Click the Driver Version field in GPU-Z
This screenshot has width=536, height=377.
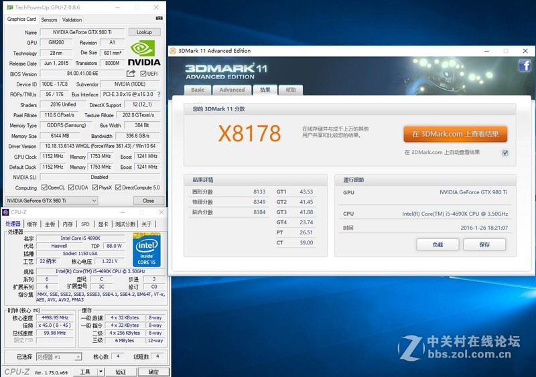point(100,146)
